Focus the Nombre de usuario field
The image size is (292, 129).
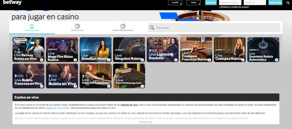[230, 3]
